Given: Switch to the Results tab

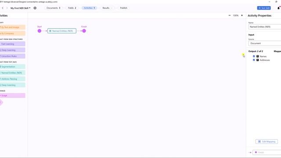Looking at the screenshot, I should click(107, 8).
